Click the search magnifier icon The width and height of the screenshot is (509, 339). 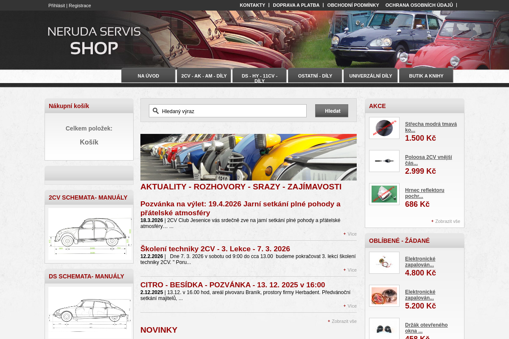pos(156,111)
